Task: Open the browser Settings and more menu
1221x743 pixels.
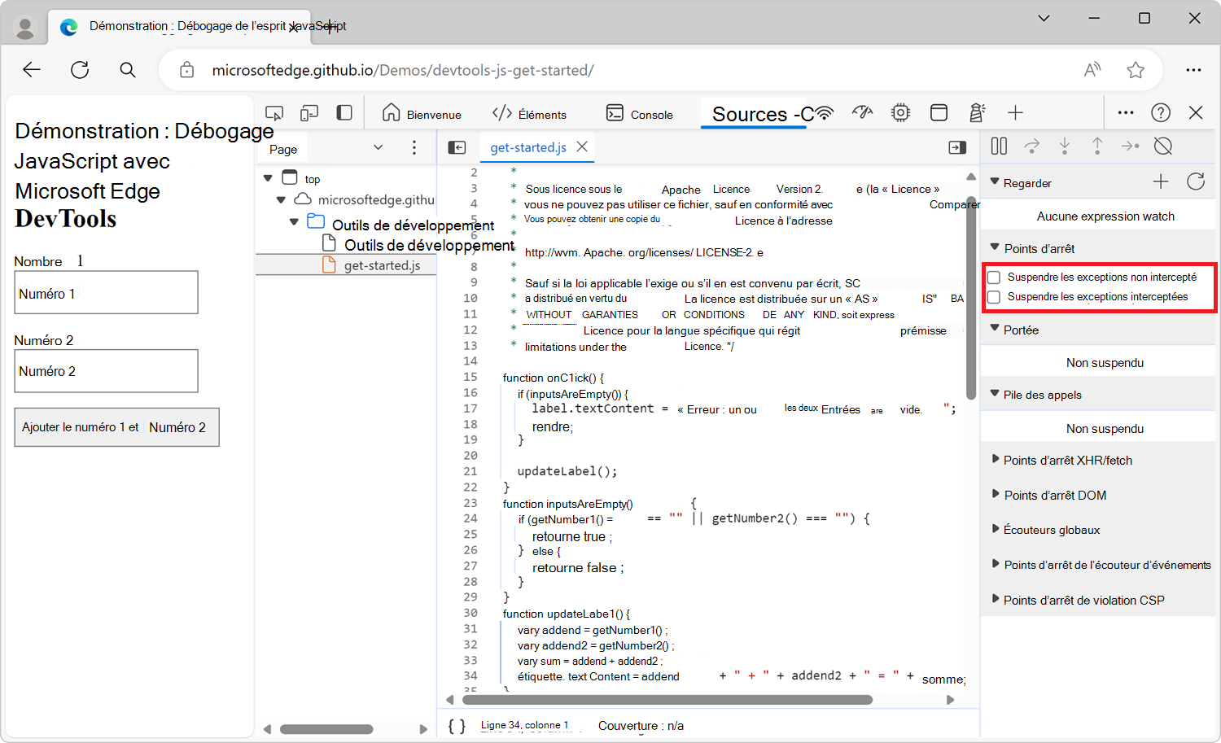Action: coord(1193,70)
